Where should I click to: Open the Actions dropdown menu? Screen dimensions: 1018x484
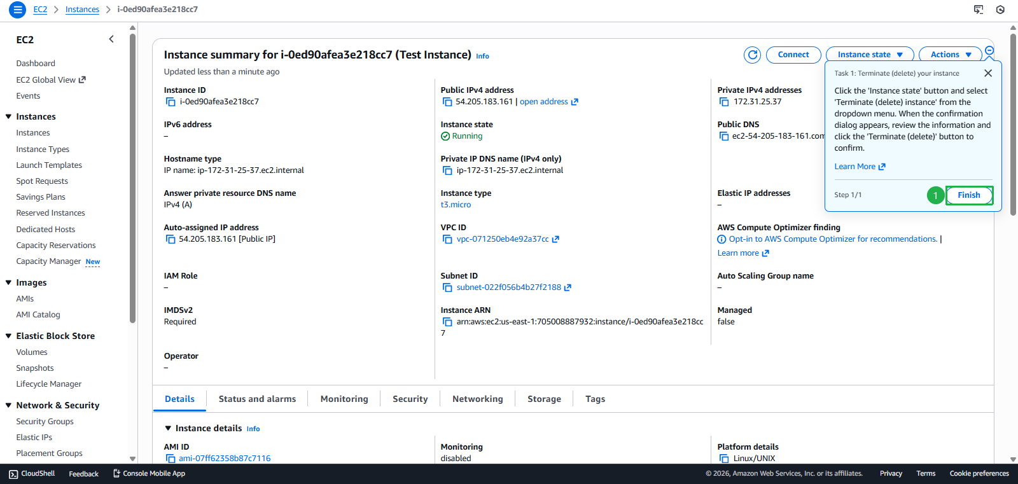950,55
